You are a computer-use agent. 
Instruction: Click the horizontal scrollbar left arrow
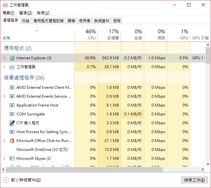3,169
